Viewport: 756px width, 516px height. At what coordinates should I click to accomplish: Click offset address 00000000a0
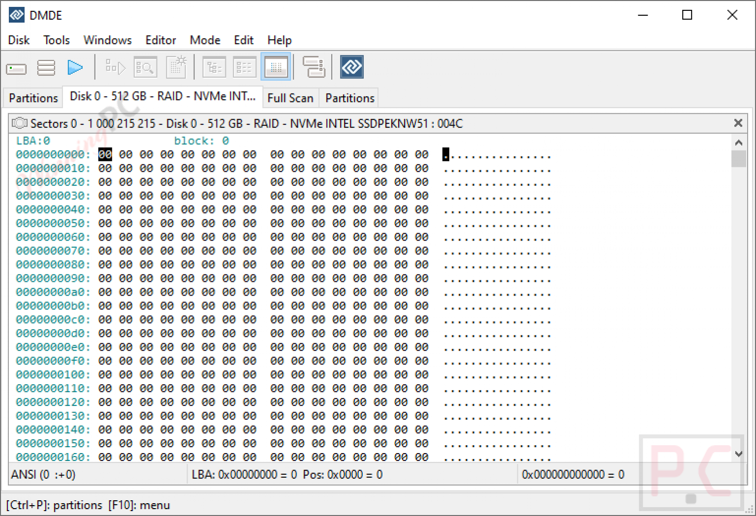(x=53, y=292)
